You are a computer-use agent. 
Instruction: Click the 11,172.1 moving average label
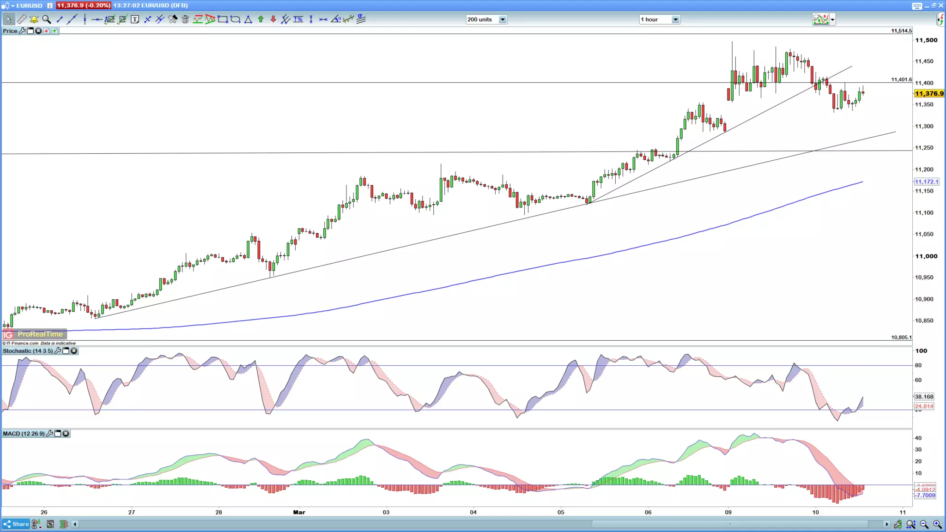point(927,181)
